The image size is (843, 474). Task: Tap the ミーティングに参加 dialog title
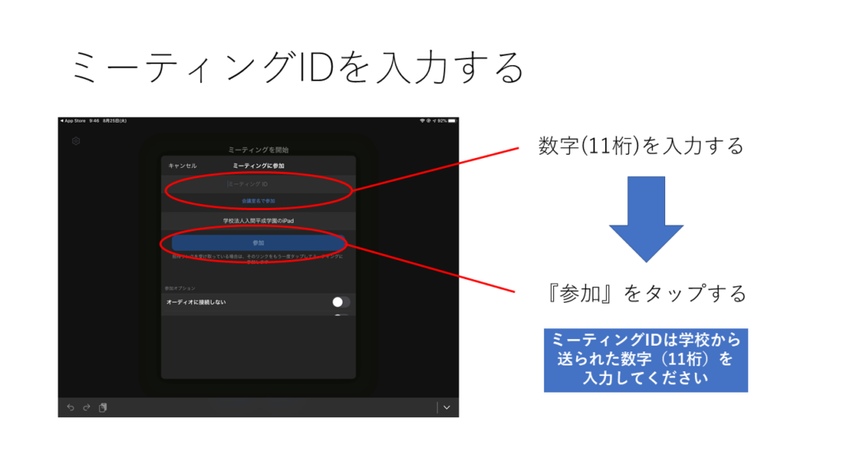(x=258, y=165)
